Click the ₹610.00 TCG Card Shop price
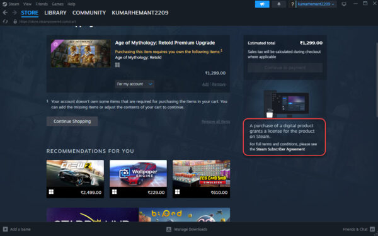 click(219, 193)
